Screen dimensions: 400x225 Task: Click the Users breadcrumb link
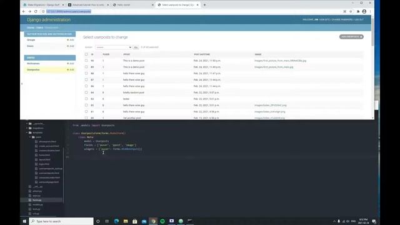point(39,27)
